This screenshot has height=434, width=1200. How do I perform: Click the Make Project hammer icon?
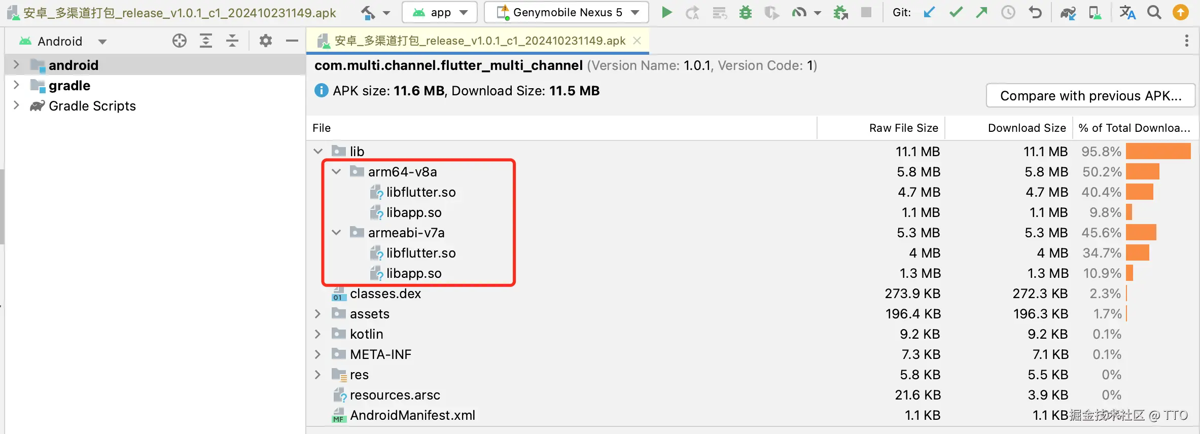pyautogui.click(x=368, y=12)
